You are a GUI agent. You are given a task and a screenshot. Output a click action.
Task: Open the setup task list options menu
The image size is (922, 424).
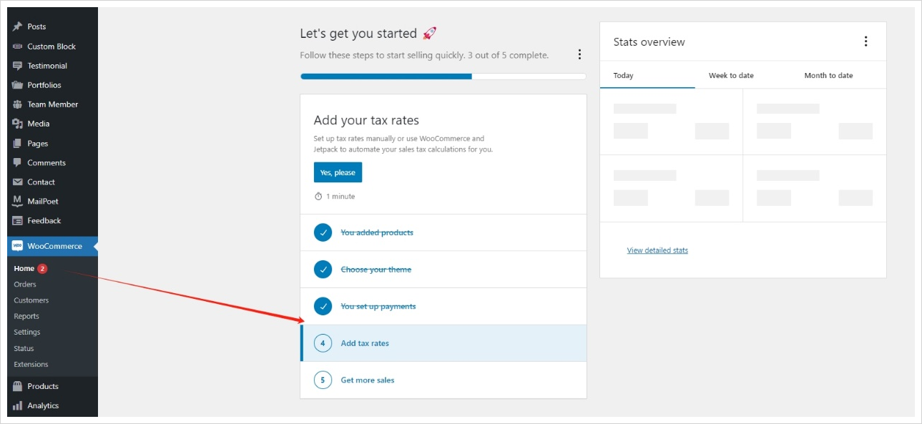point(579,54)
